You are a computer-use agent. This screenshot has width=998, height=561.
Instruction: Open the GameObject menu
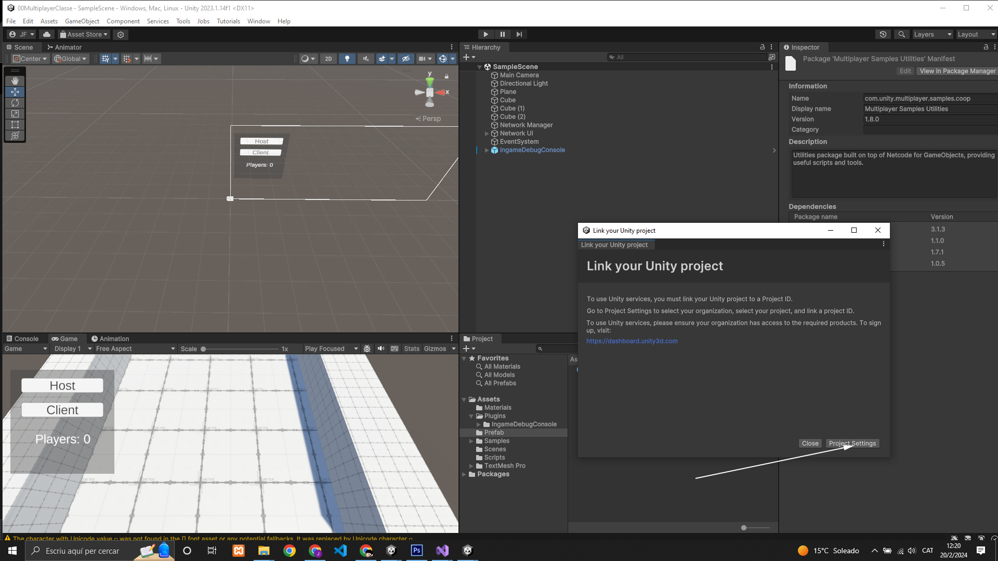pyautogui.click(x=82, y=21)
